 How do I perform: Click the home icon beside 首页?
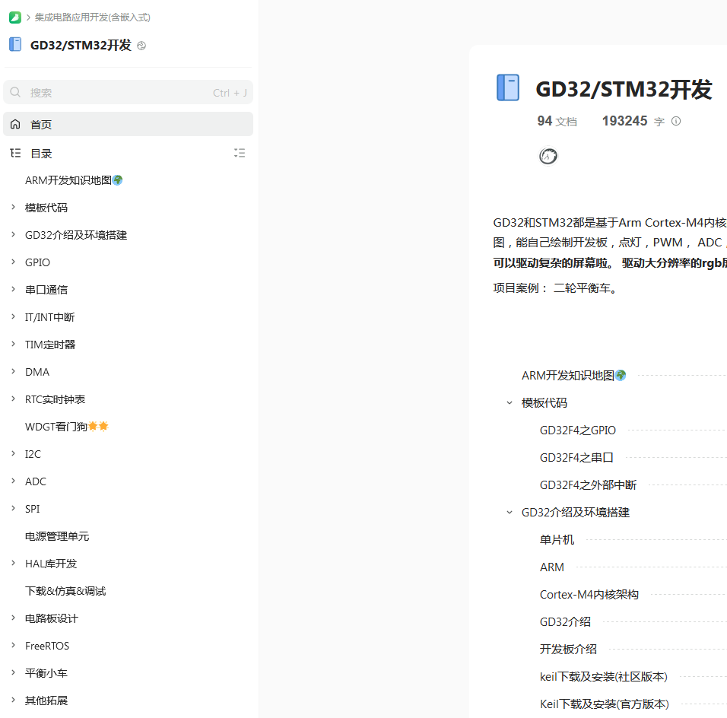[x=15, y=124]
